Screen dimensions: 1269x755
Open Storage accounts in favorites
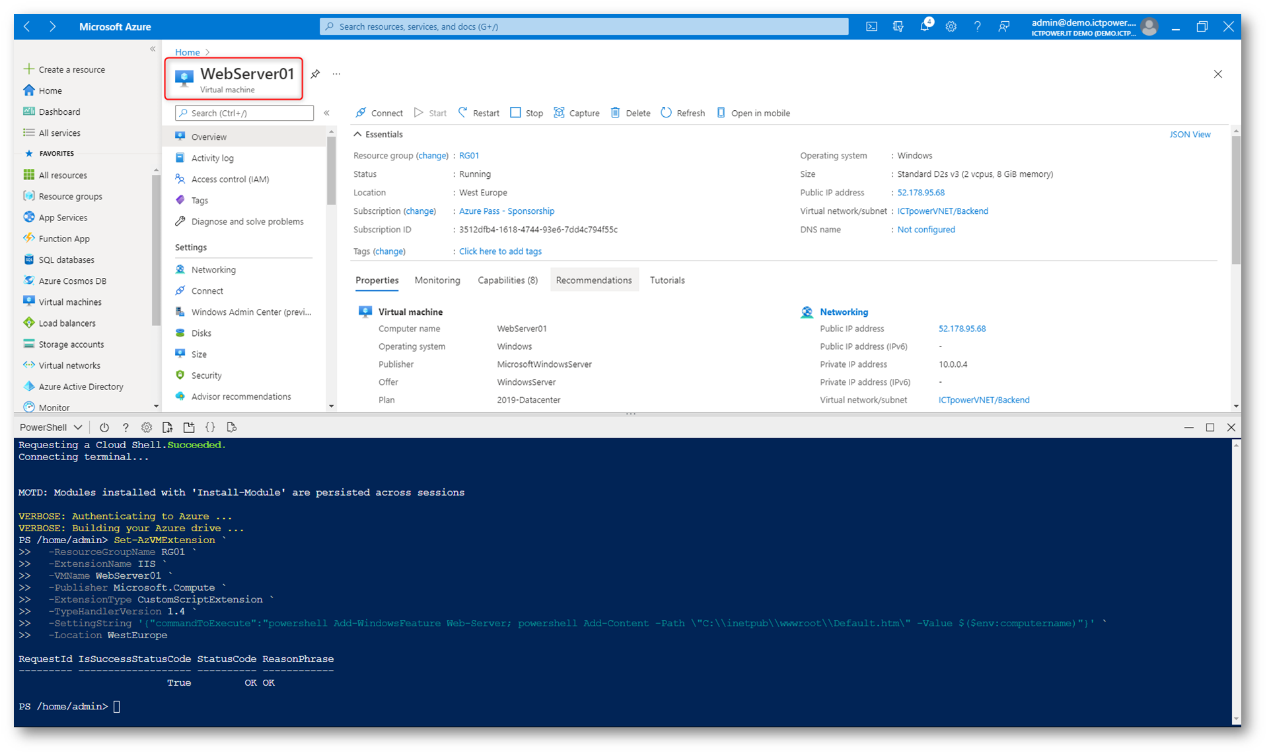pyautogui.click(x=63, y=344)
